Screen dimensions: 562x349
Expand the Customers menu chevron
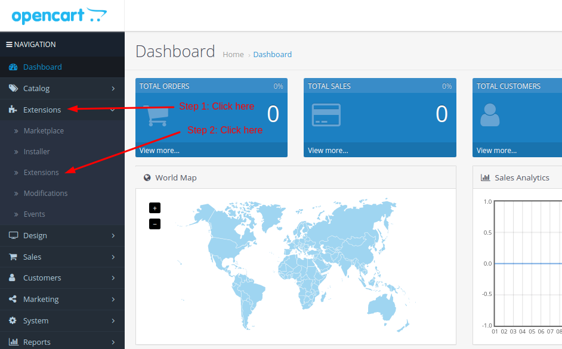113,278
